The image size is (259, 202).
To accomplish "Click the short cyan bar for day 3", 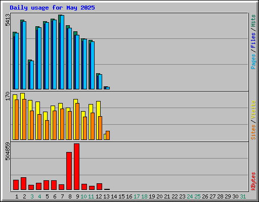I will point(32,75).
